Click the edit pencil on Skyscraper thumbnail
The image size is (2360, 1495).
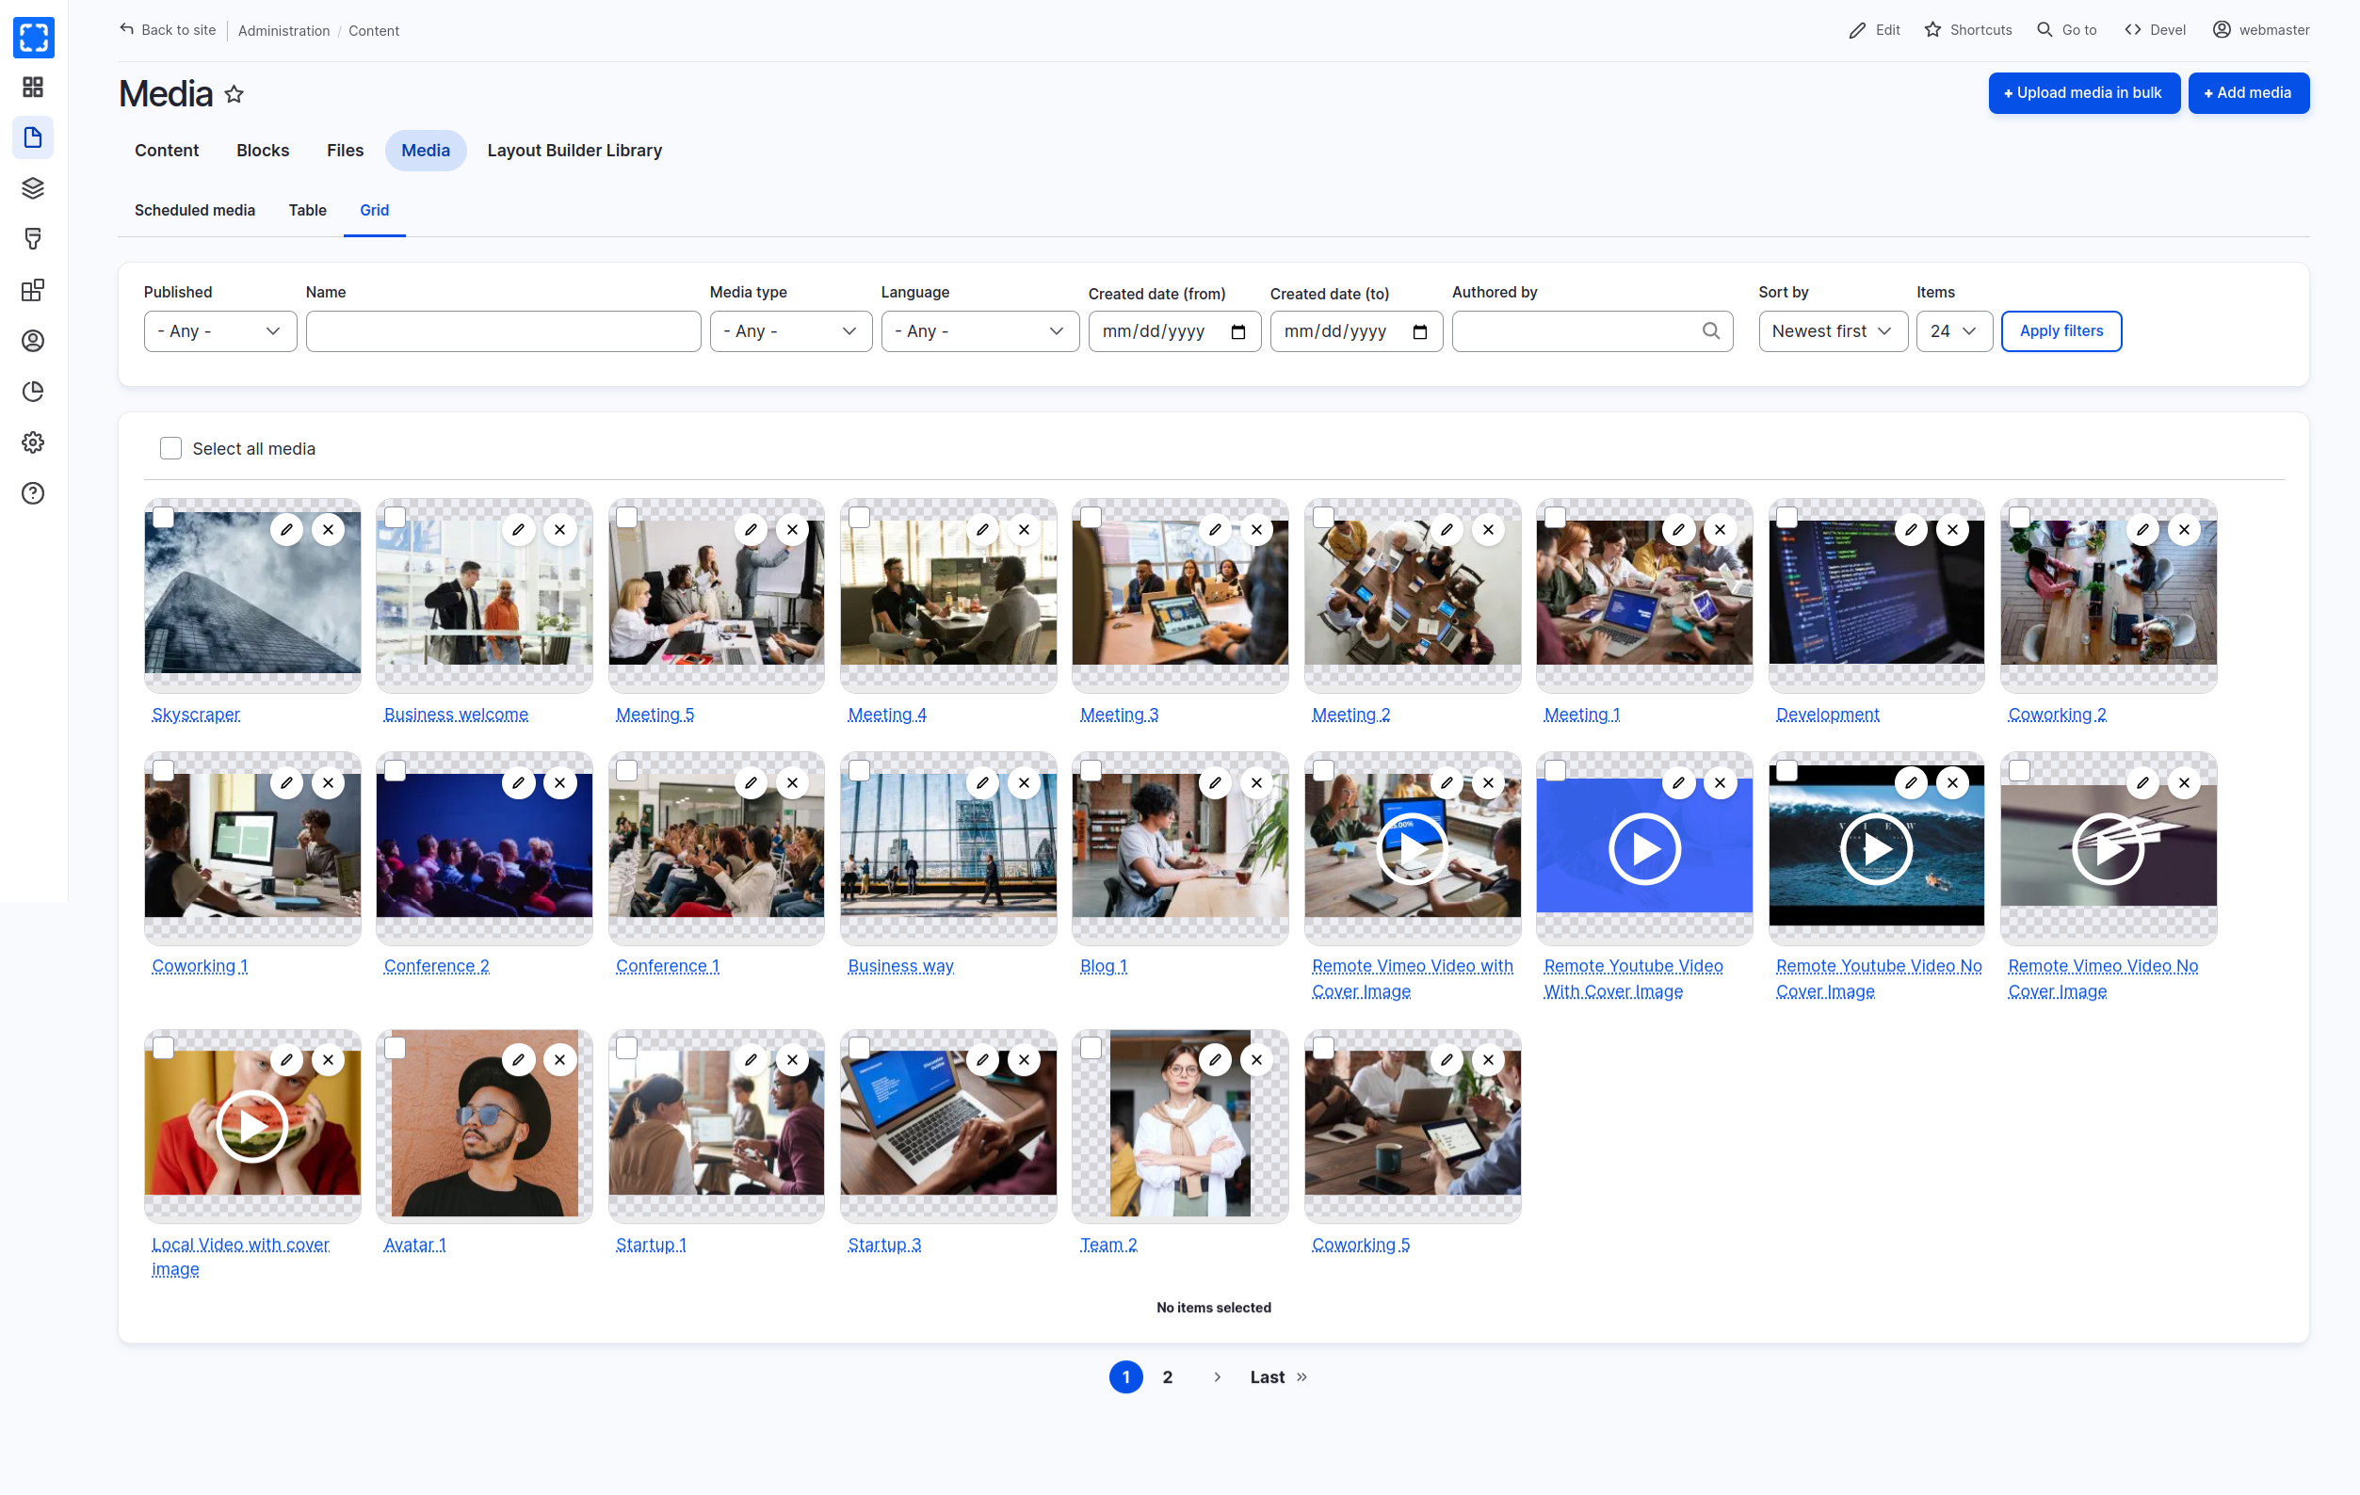pyautogui.click(x=286, y=530)
